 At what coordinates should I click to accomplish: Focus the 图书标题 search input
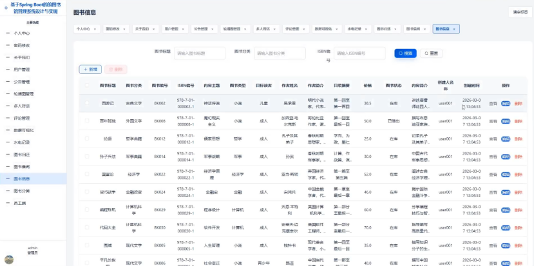[200, 53]
